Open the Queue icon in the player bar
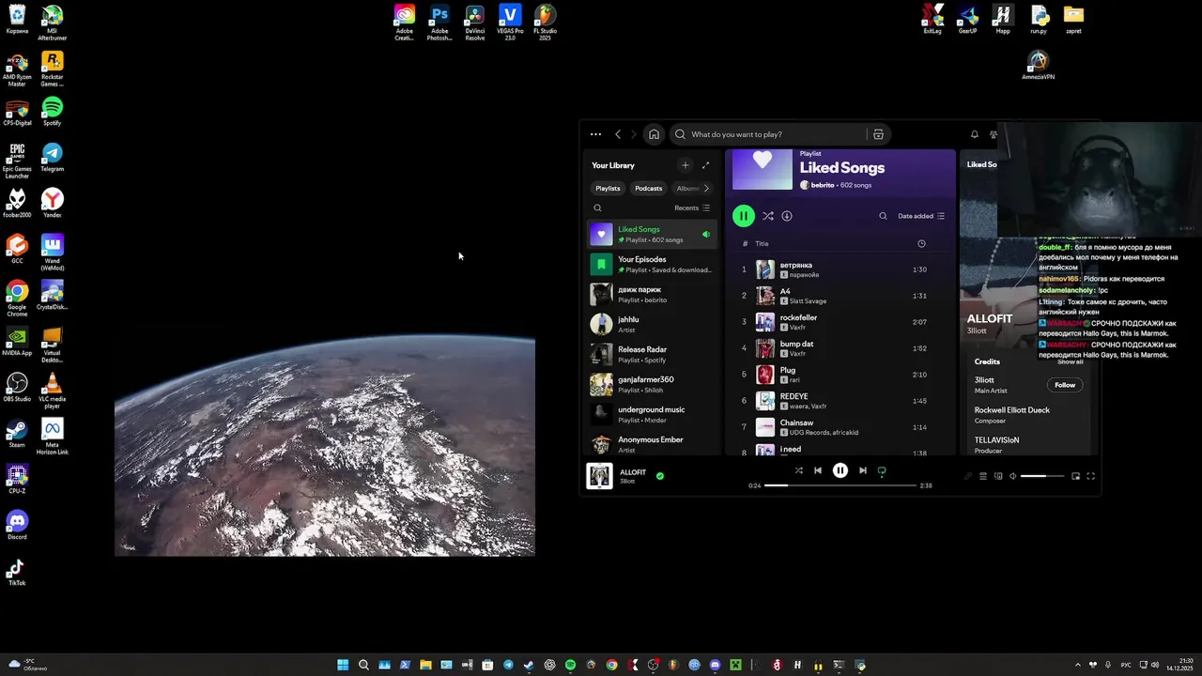1202x676 pixels. tap(983, 476)
